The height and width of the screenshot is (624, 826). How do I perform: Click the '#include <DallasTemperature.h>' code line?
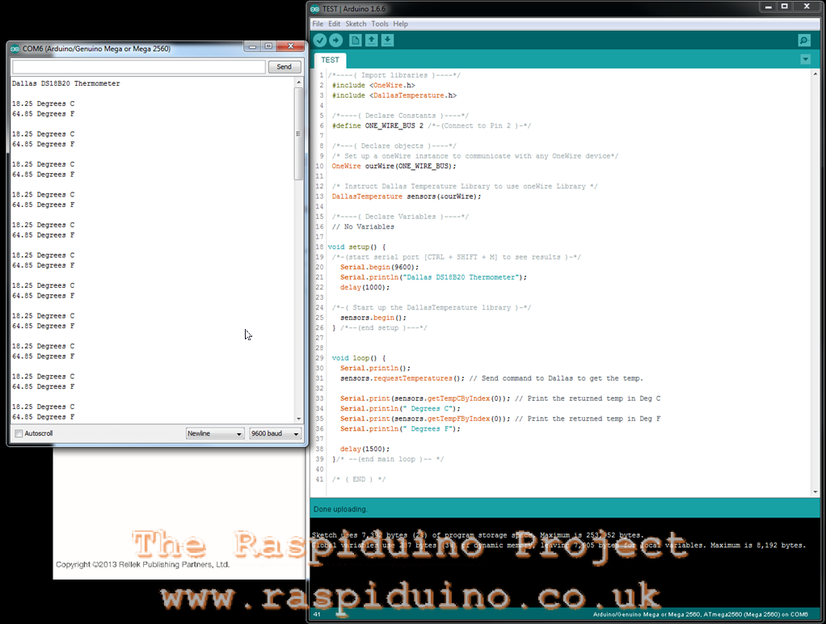coord(394,95)
